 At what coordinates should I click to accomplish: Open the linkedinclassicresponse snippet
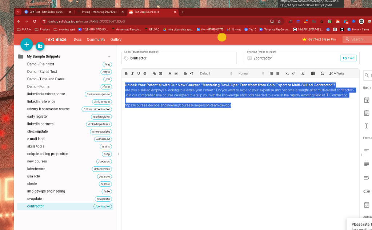click(65, 94)
